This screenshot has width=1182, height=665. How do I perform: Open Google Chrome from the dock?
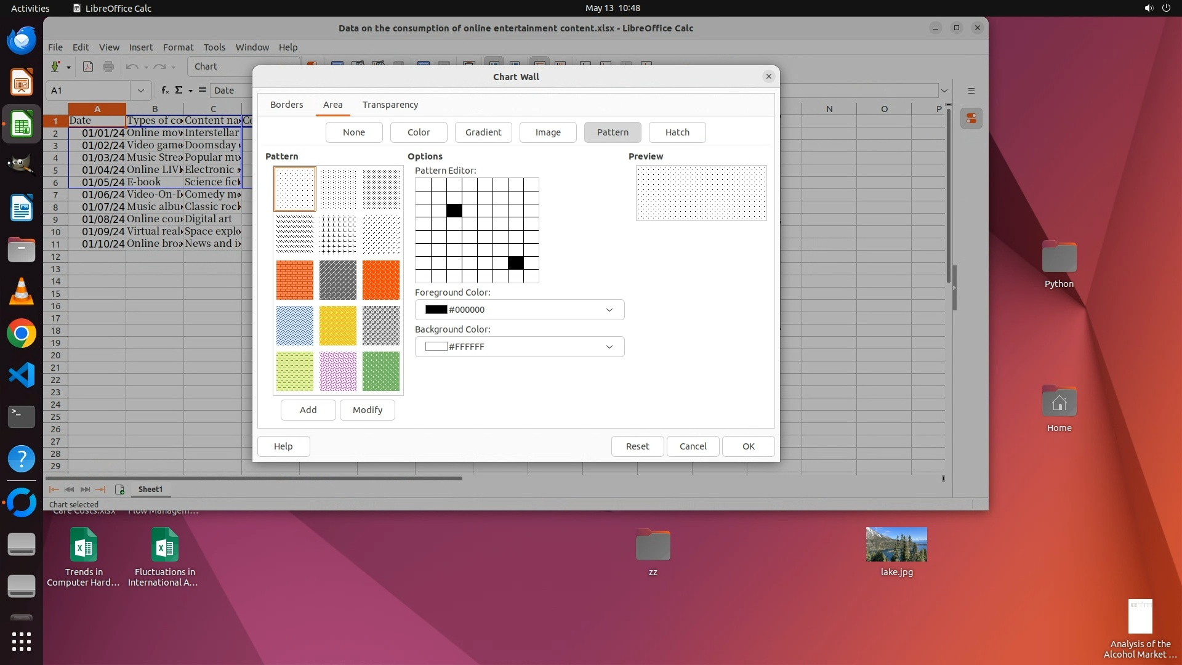[x=22, y=334]
